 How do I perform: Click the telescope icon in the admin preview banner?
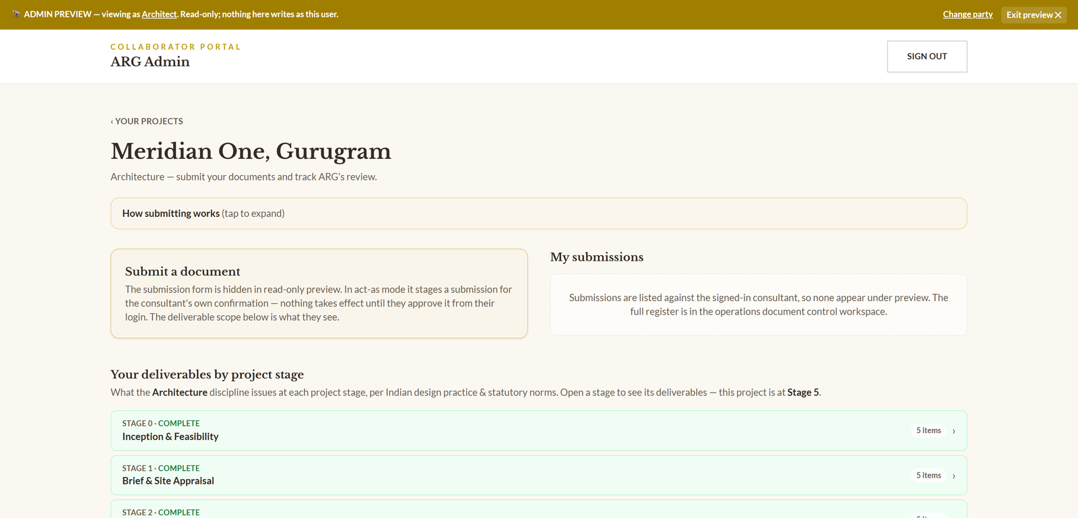point(16,14)
